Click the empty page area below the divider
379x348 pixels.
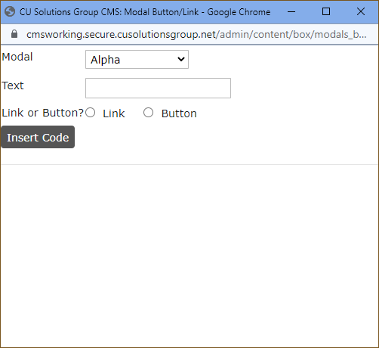tap(189, 255)
